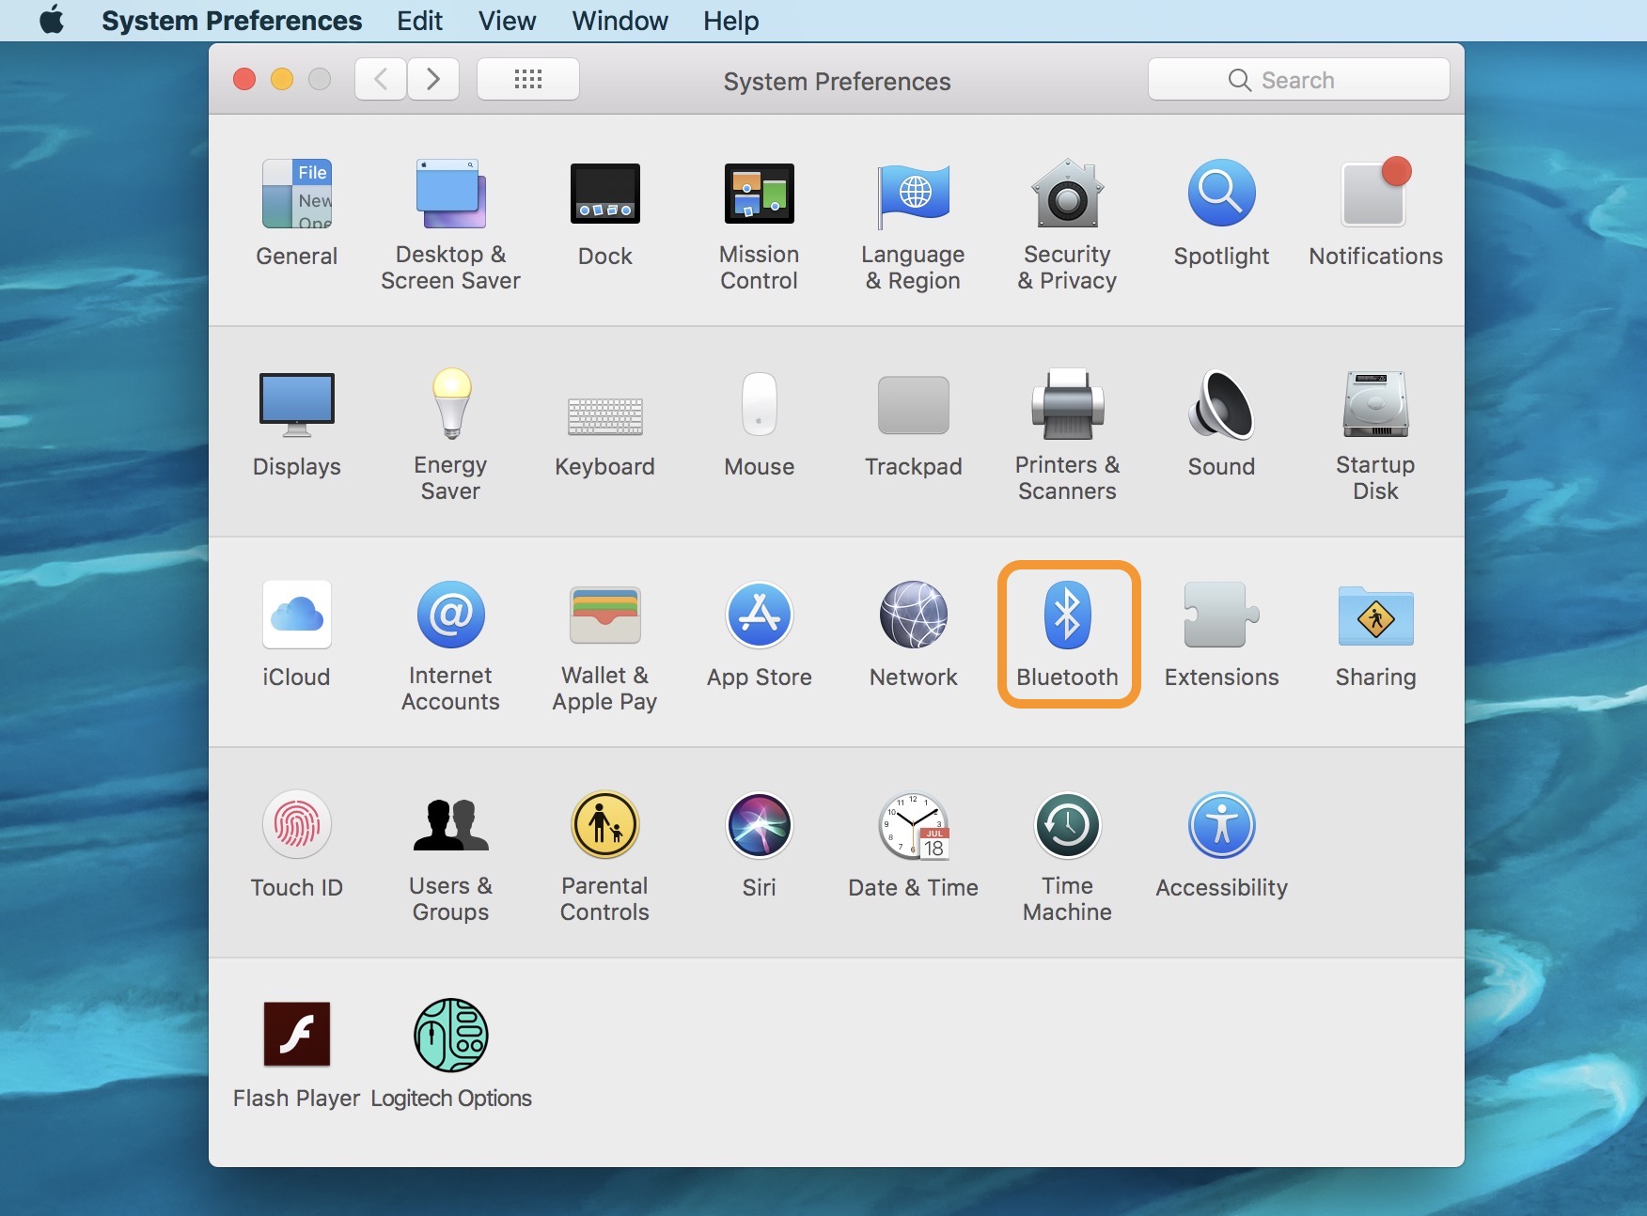Open the Apple menu
This screenshot has width=1647, height=1216.
pos(52,21)
